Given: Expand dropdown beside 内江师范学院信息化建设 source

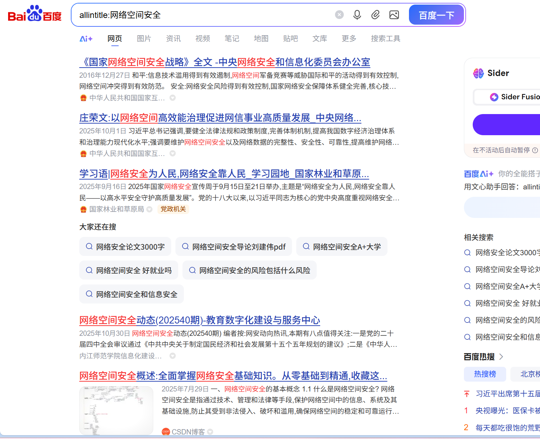Looking at the screenshot, I should [173, 356].
